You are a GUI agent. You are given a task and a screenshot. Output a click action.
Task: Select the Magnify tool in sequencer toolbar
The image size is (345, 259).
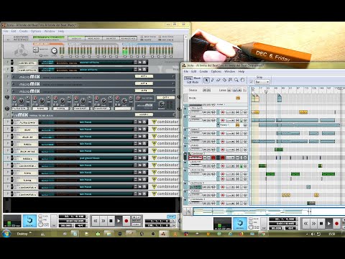[x=236, y=80]
